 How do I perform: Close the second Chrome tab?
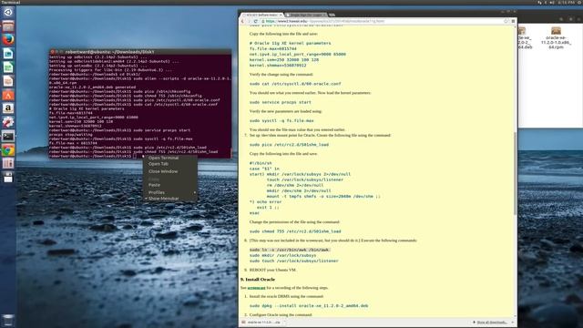click(x=324, y=15)
